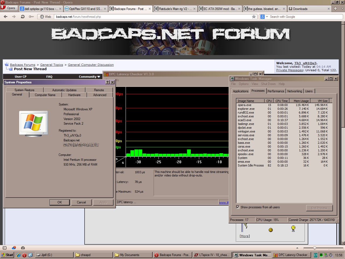Reload the page in Opera

tap(23, 17)
